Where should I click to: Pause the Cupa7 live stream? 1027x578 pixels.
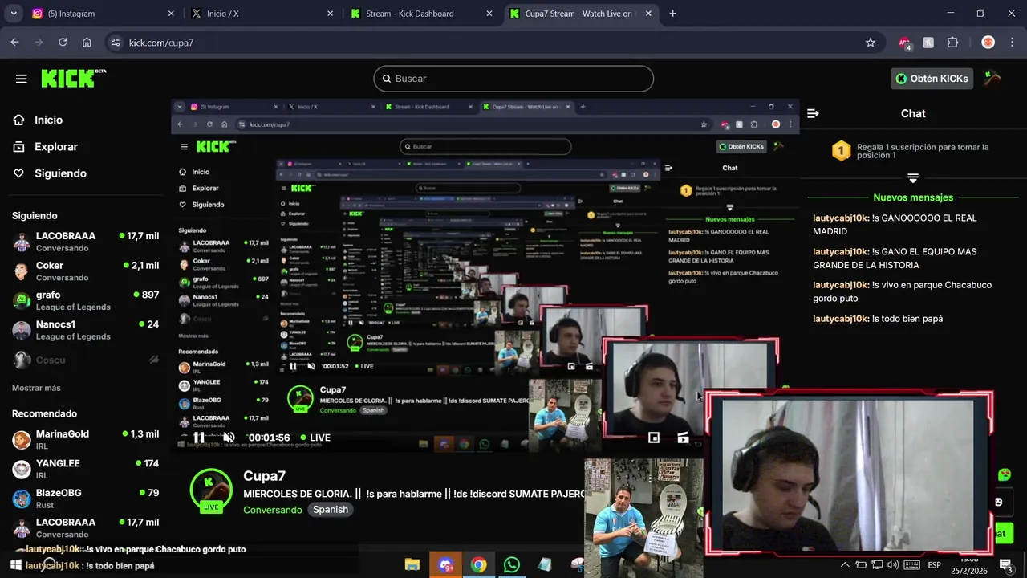coord(199,438)
